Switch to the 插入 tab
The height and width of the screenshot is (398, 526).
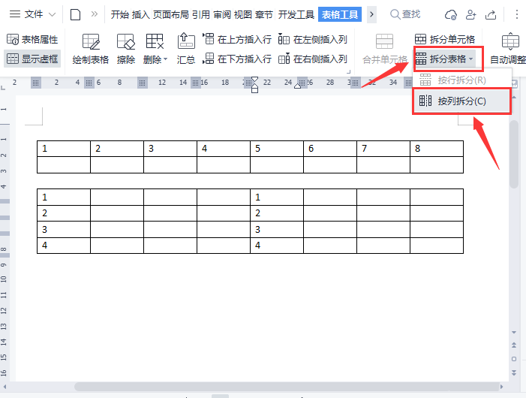(x=140, y=14)
